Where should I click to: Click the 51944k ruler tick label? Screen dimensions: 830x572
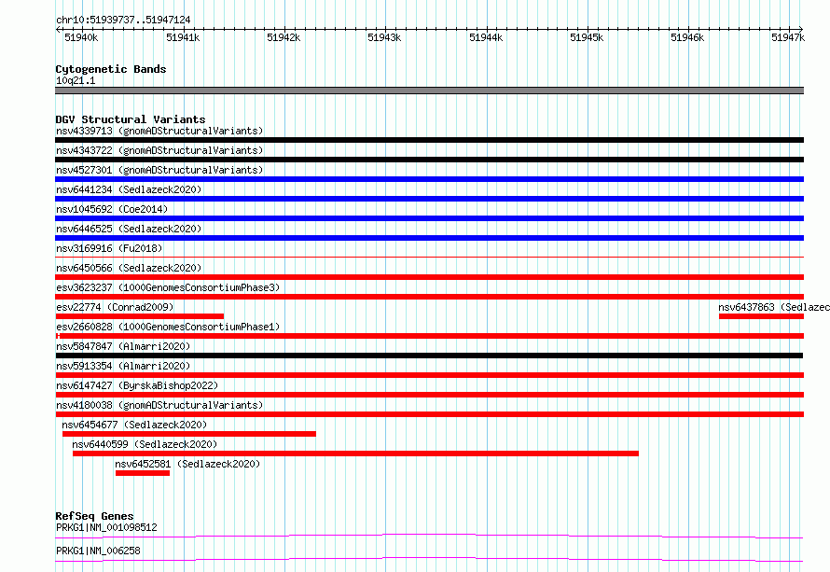point(486,37)
